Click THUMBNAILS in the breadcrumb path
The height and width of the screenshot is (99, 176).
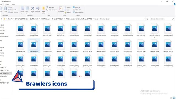pos(45,19)
